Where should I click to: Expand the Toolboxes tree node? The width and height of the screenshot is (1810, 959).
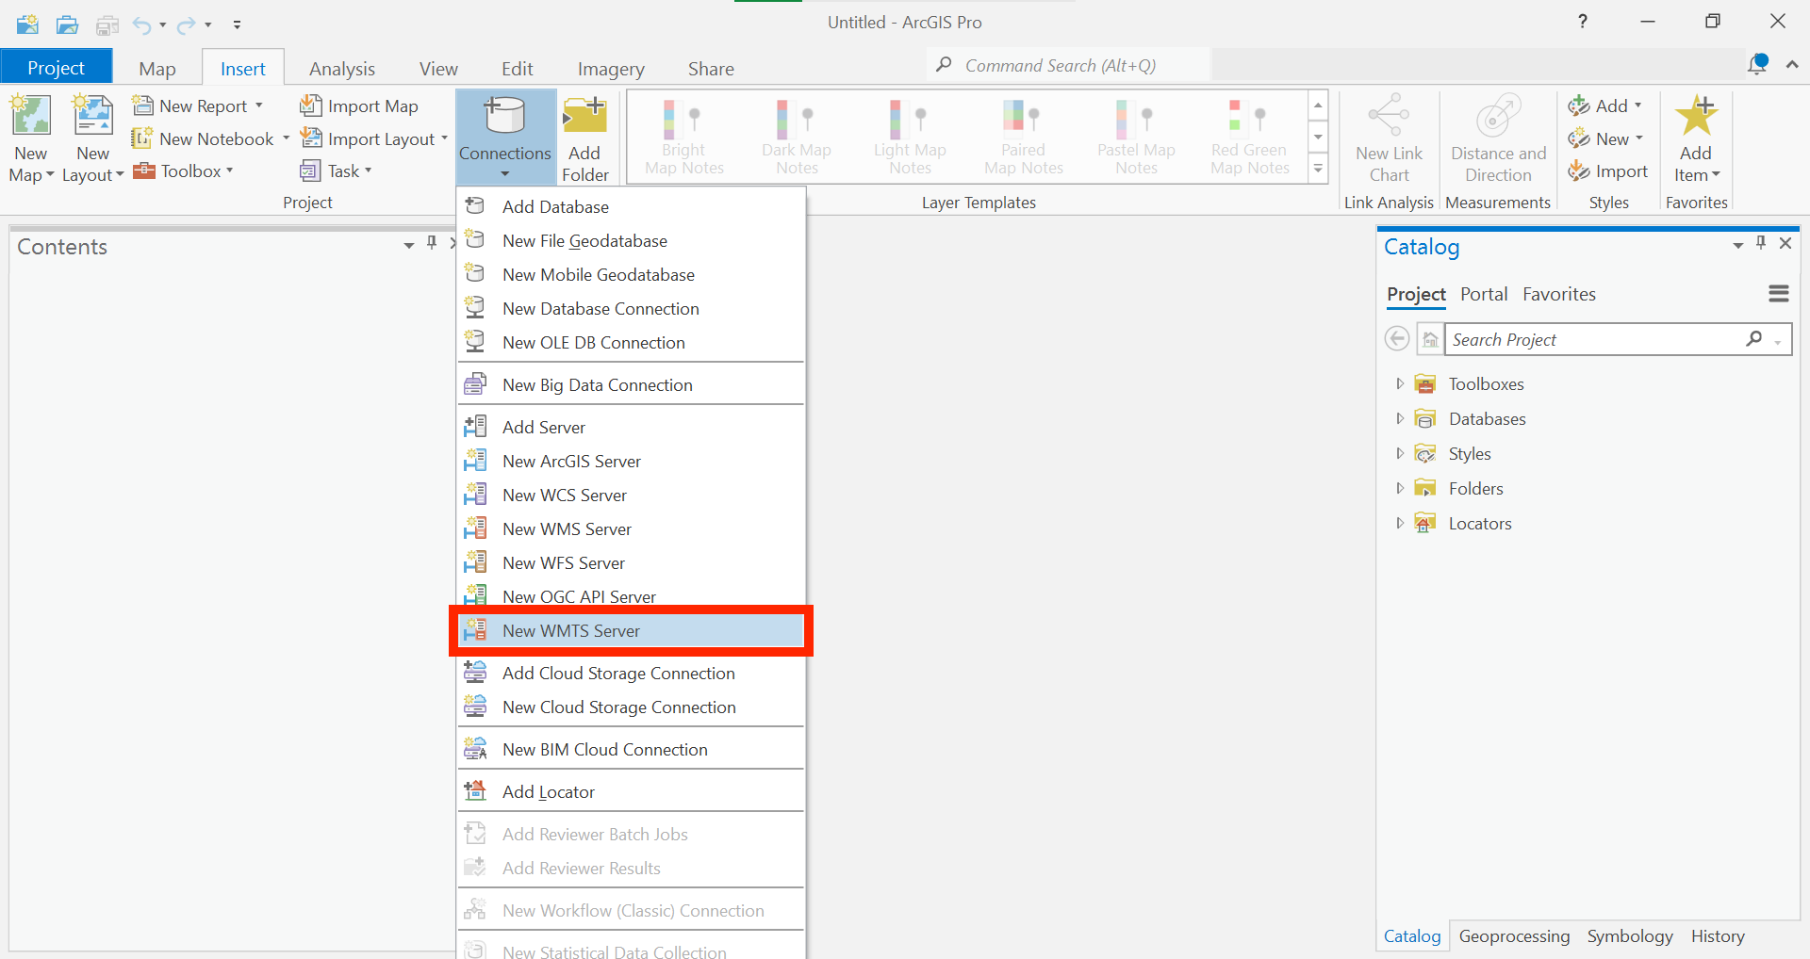[x=1400, y=384]
